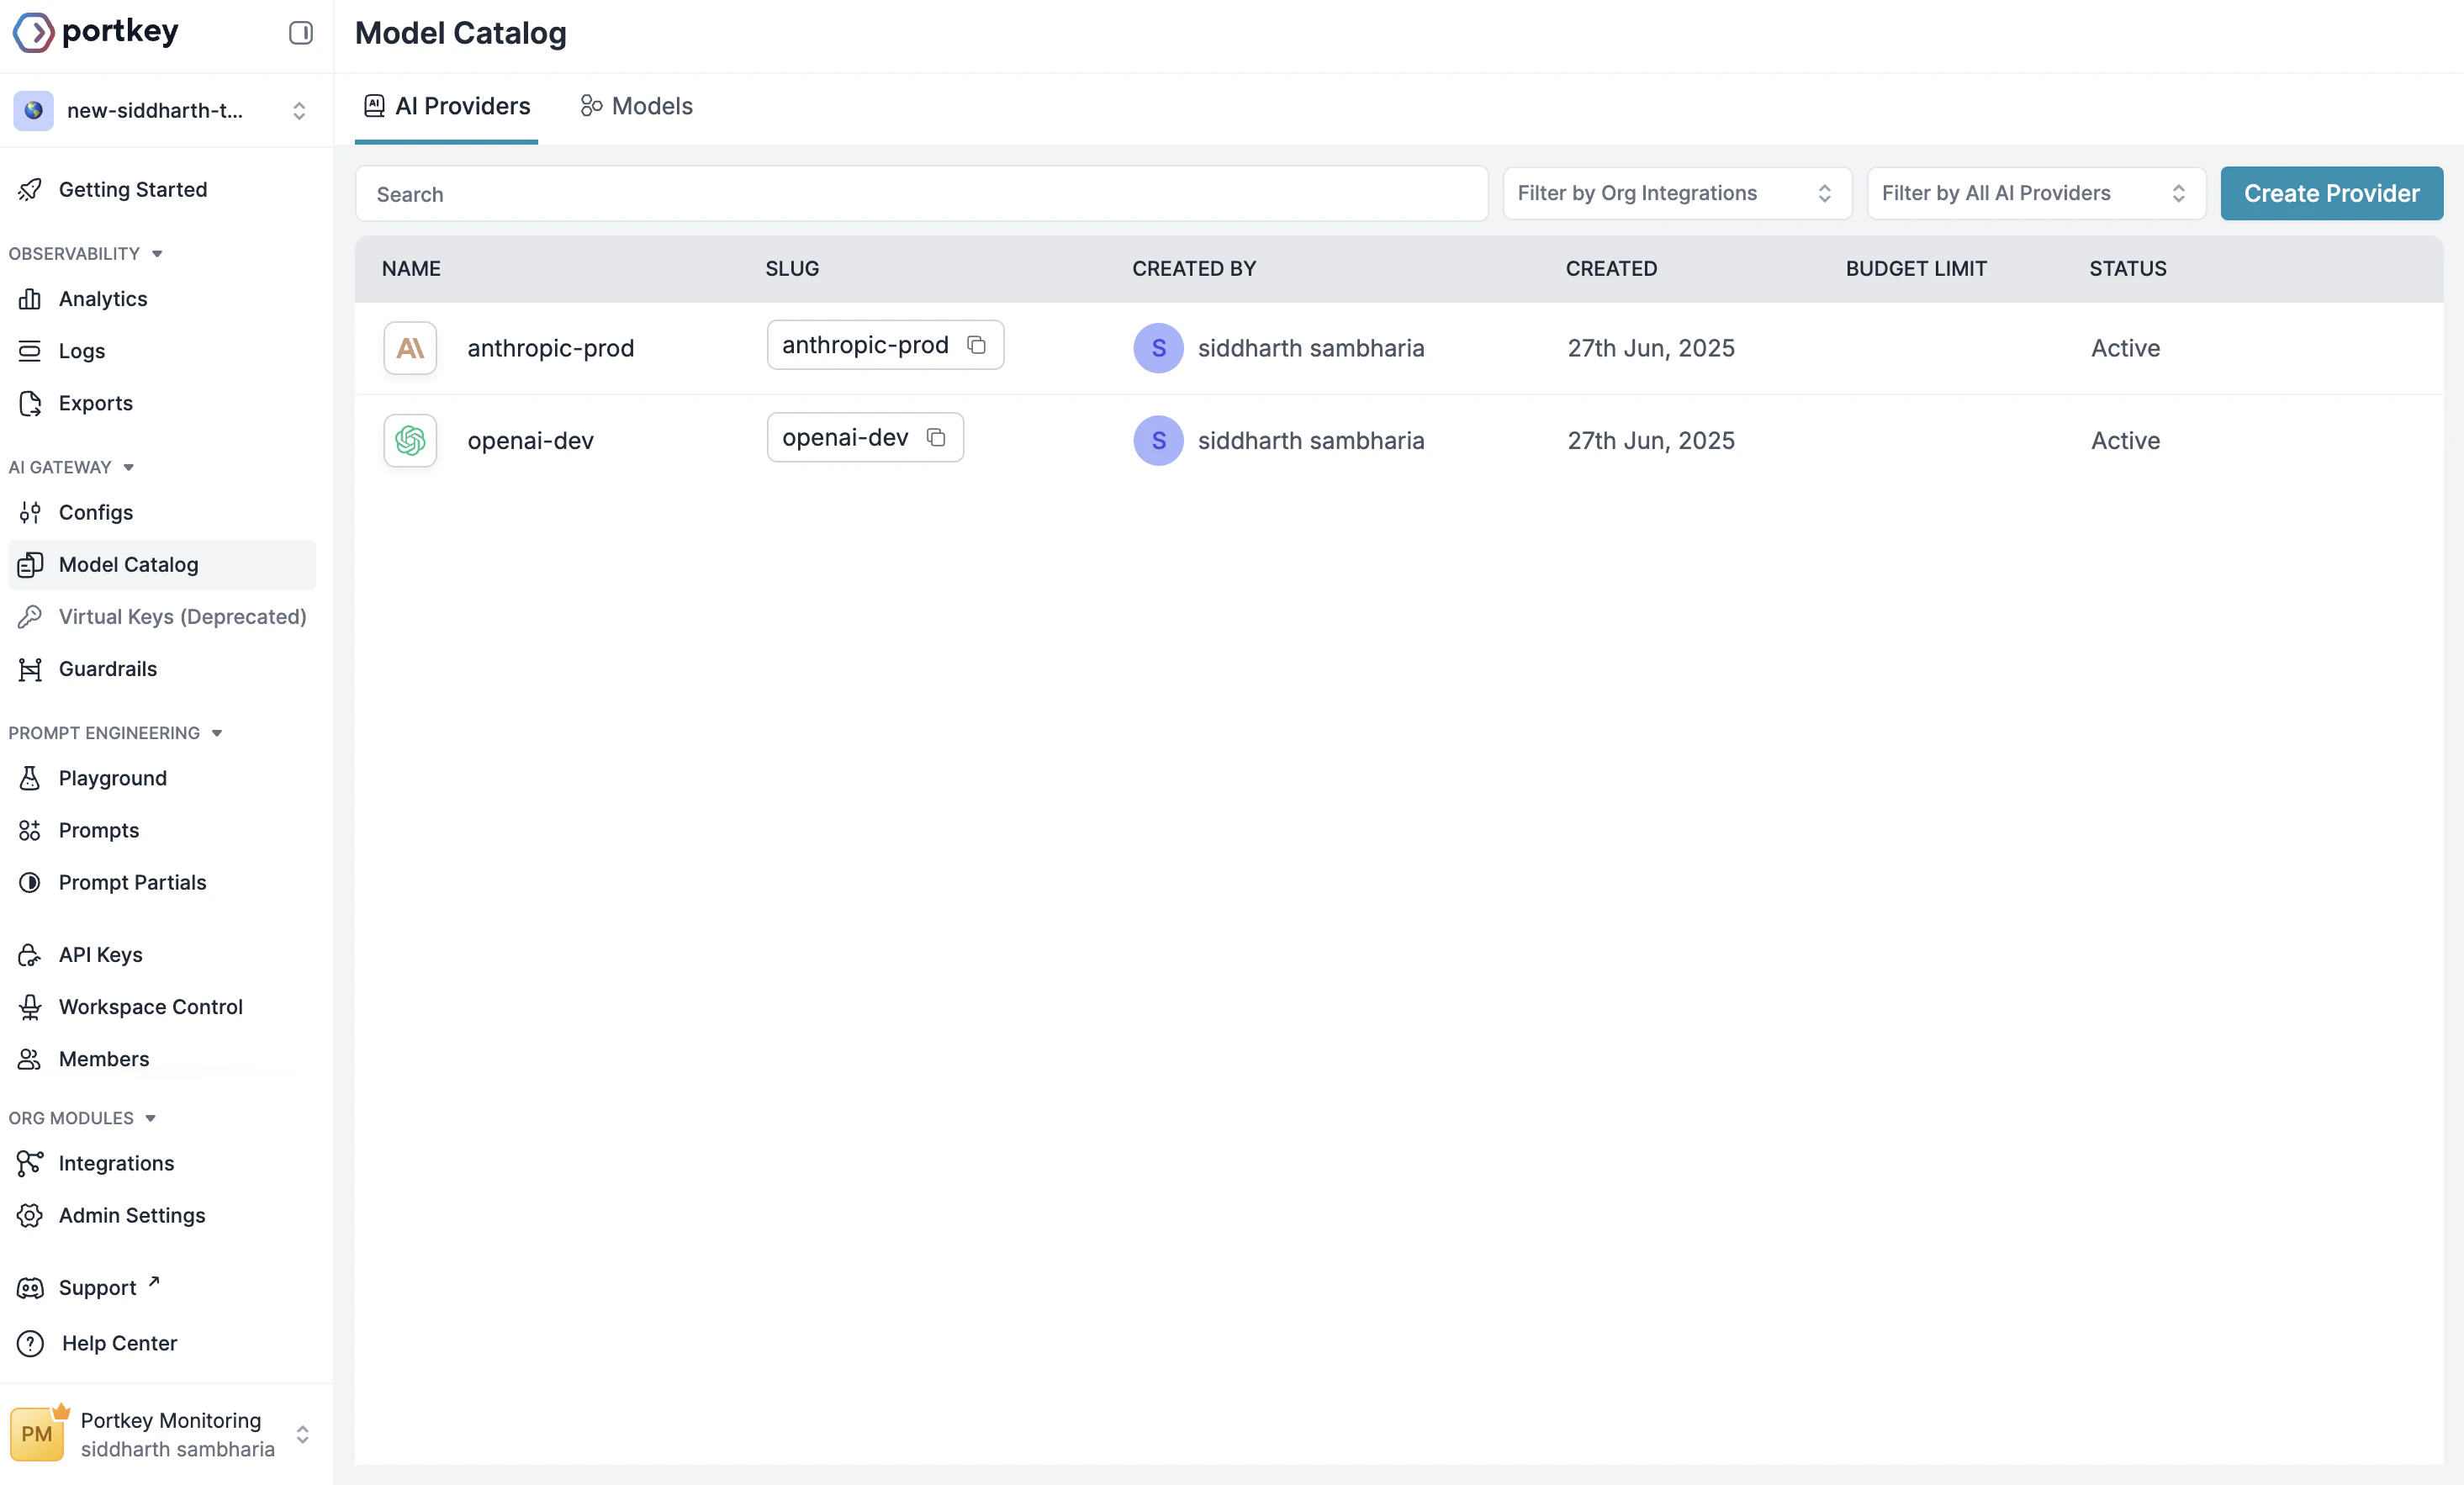Go to Analytics in the sidebar
The image size is (2464, 1485).
[x=102, y=298]
